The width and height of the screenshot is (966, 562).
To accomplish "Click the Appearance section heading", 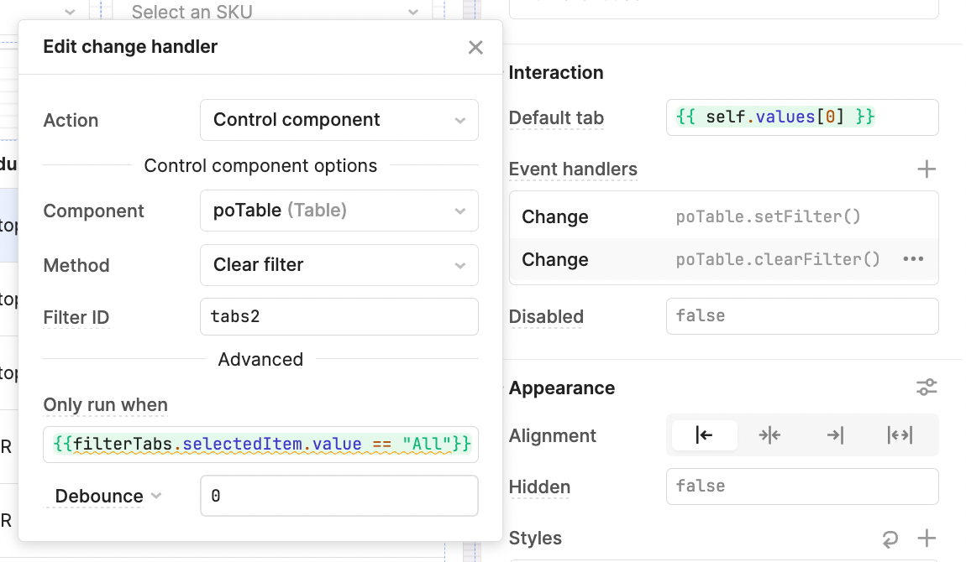I will 562,388.
